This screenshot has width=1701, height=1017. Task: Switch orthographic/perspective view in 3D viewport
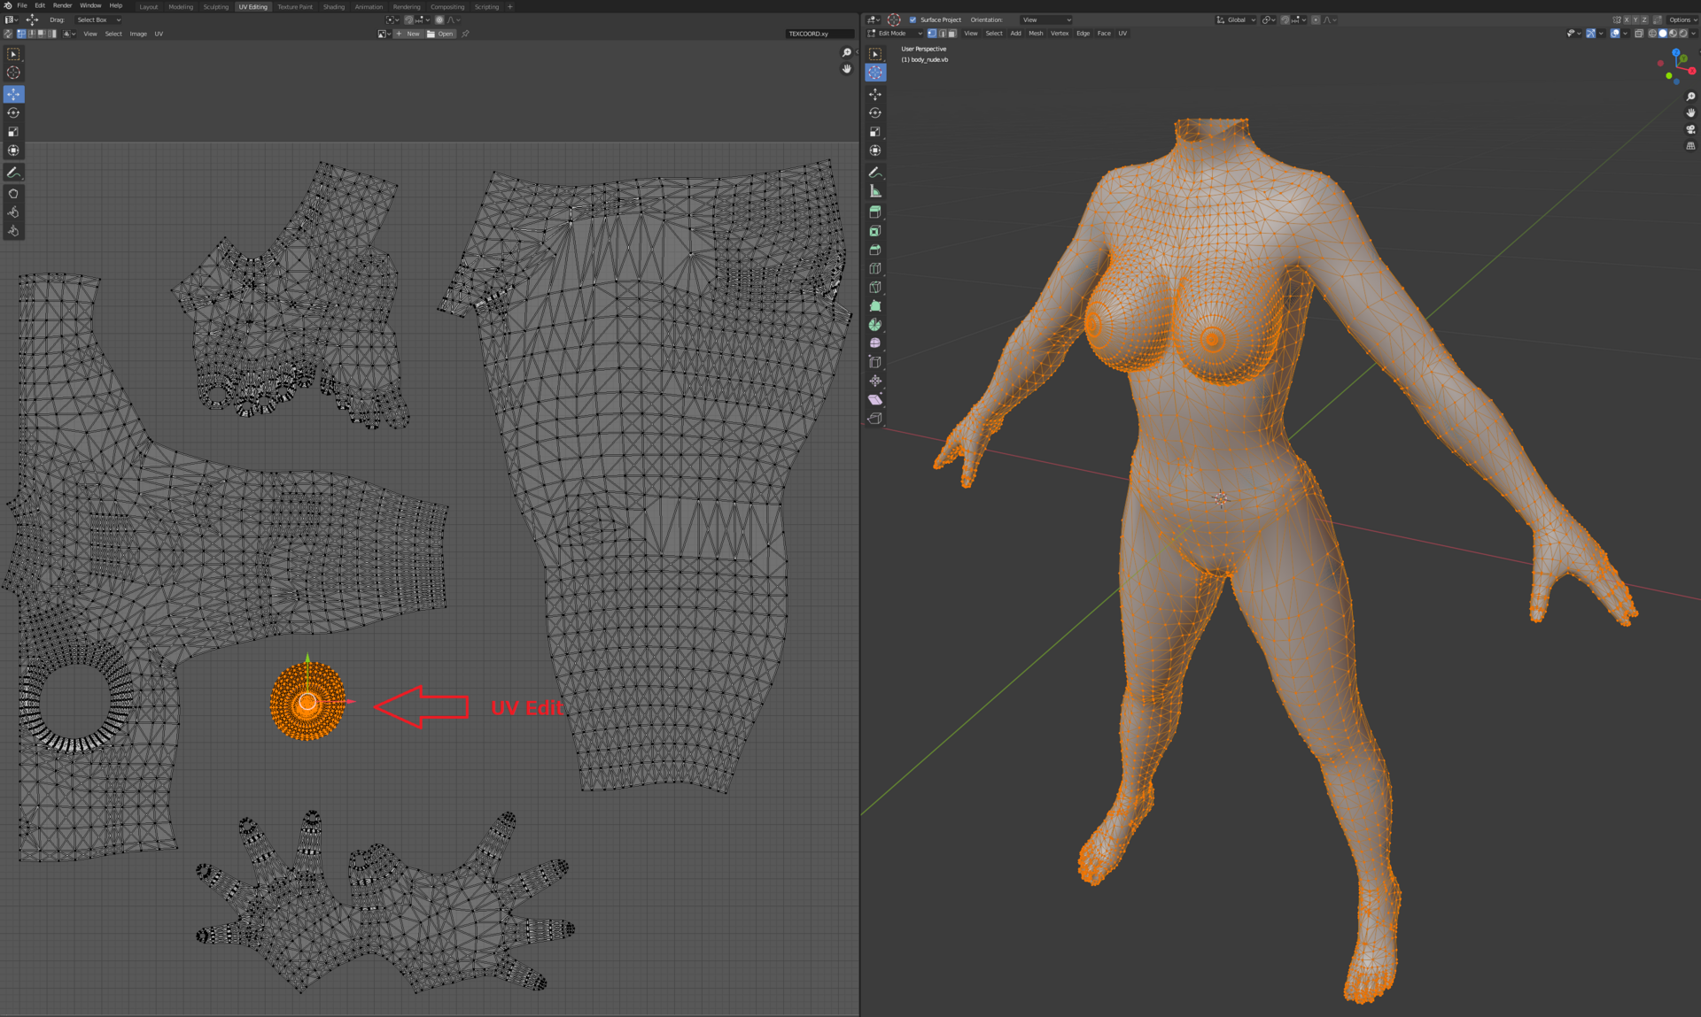[1690, 146]
